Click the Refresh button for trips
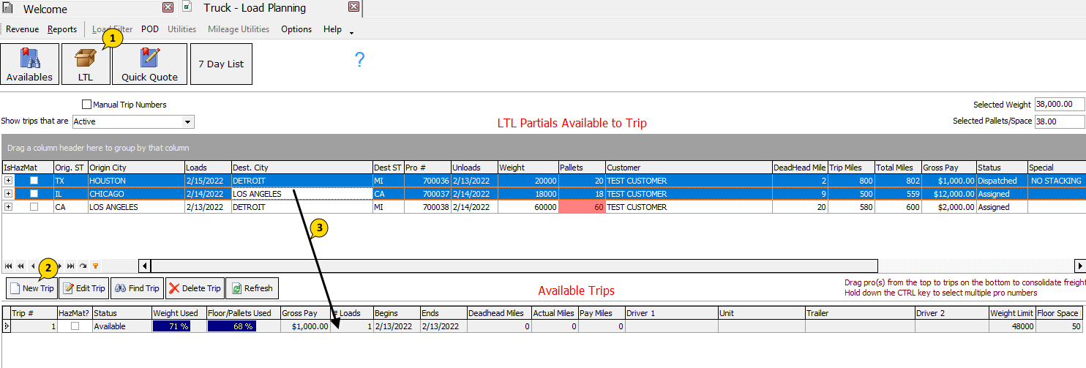 pos(252,288)
